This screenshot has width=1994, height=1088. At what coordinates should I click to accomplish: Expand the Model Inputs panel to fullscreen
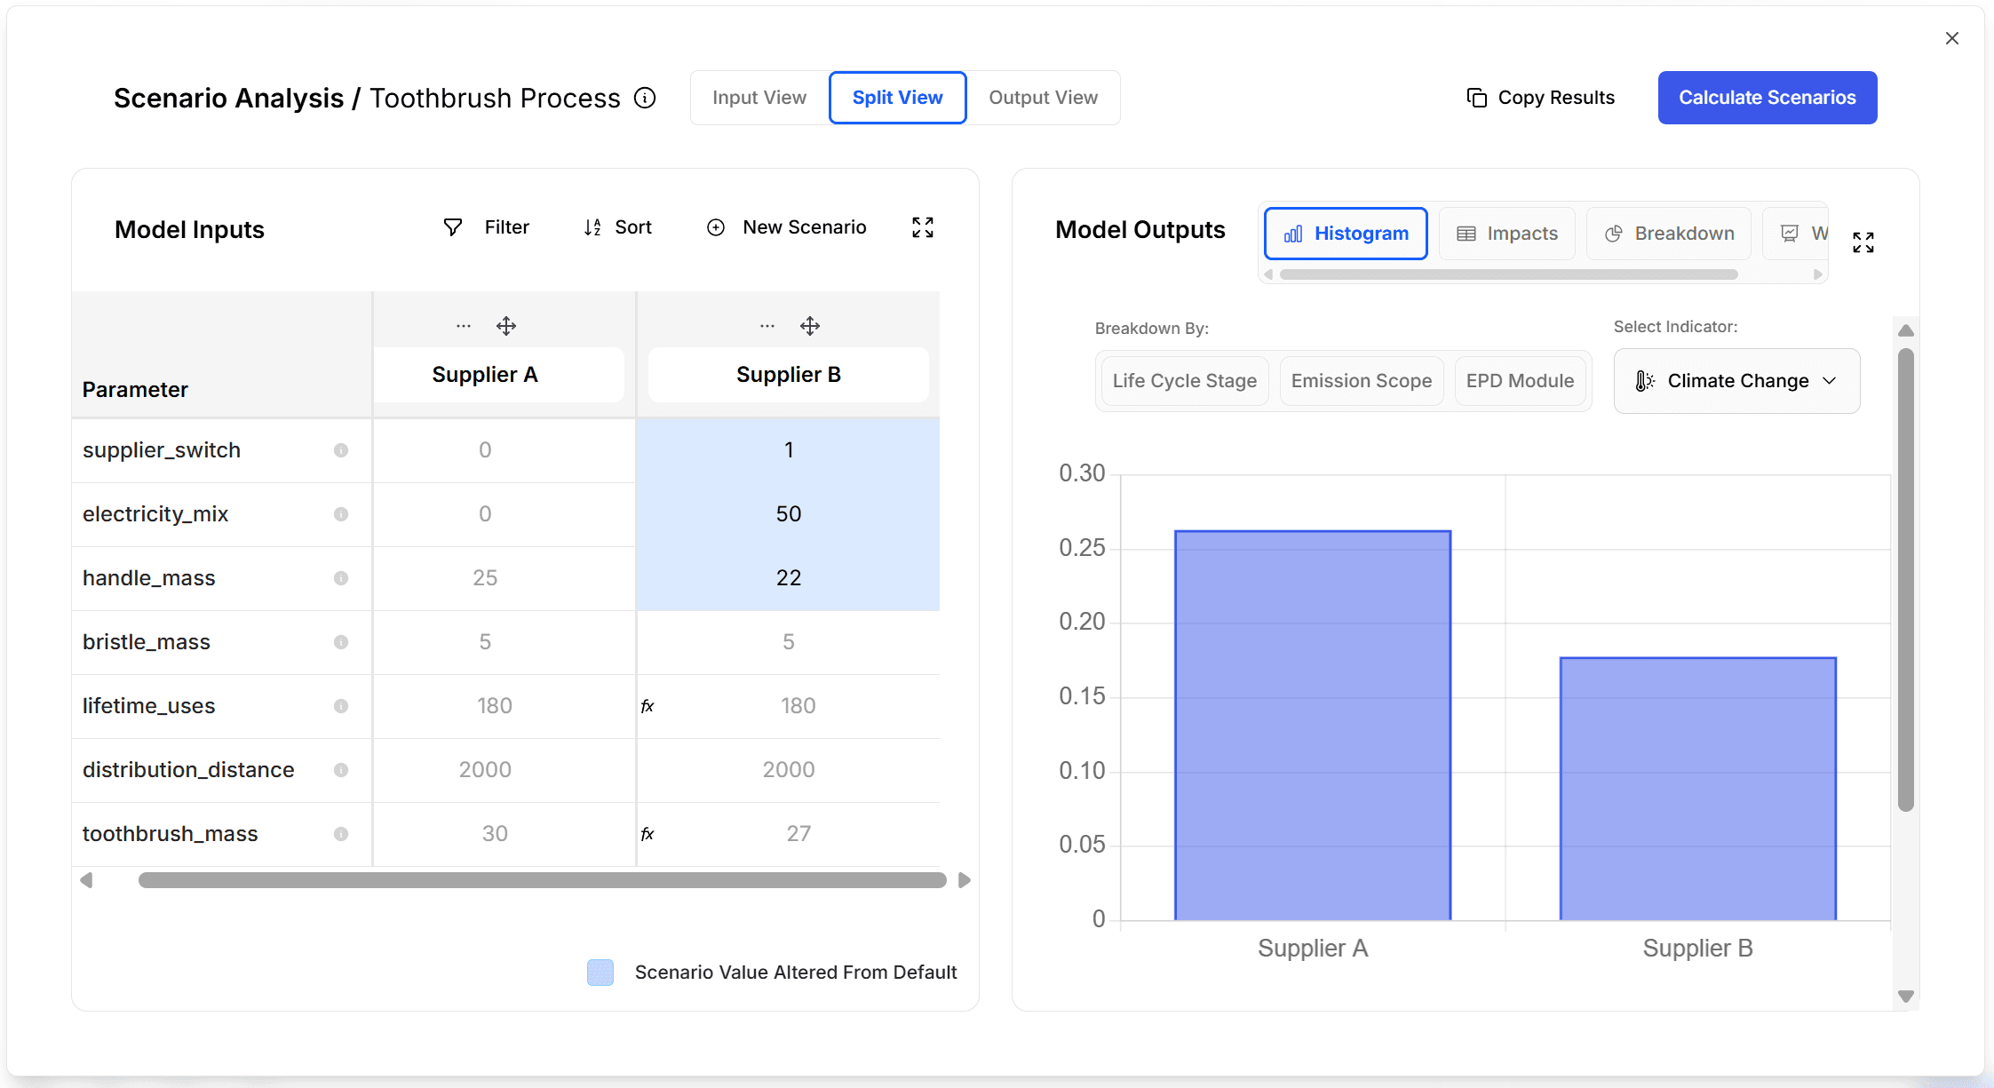pyautogui.click(x=923, y=227)
